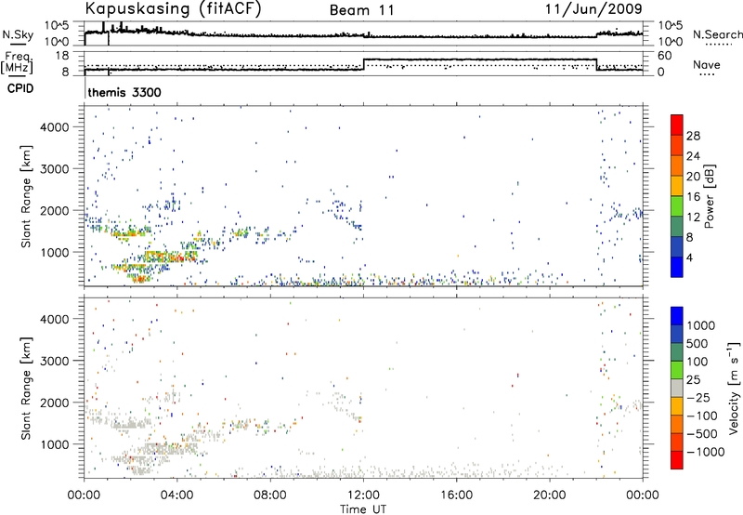The height and width of the screenshot is (515, 743).
Task: Click the "4000" tick of the power panel
Action: click(x=54, y=127)
